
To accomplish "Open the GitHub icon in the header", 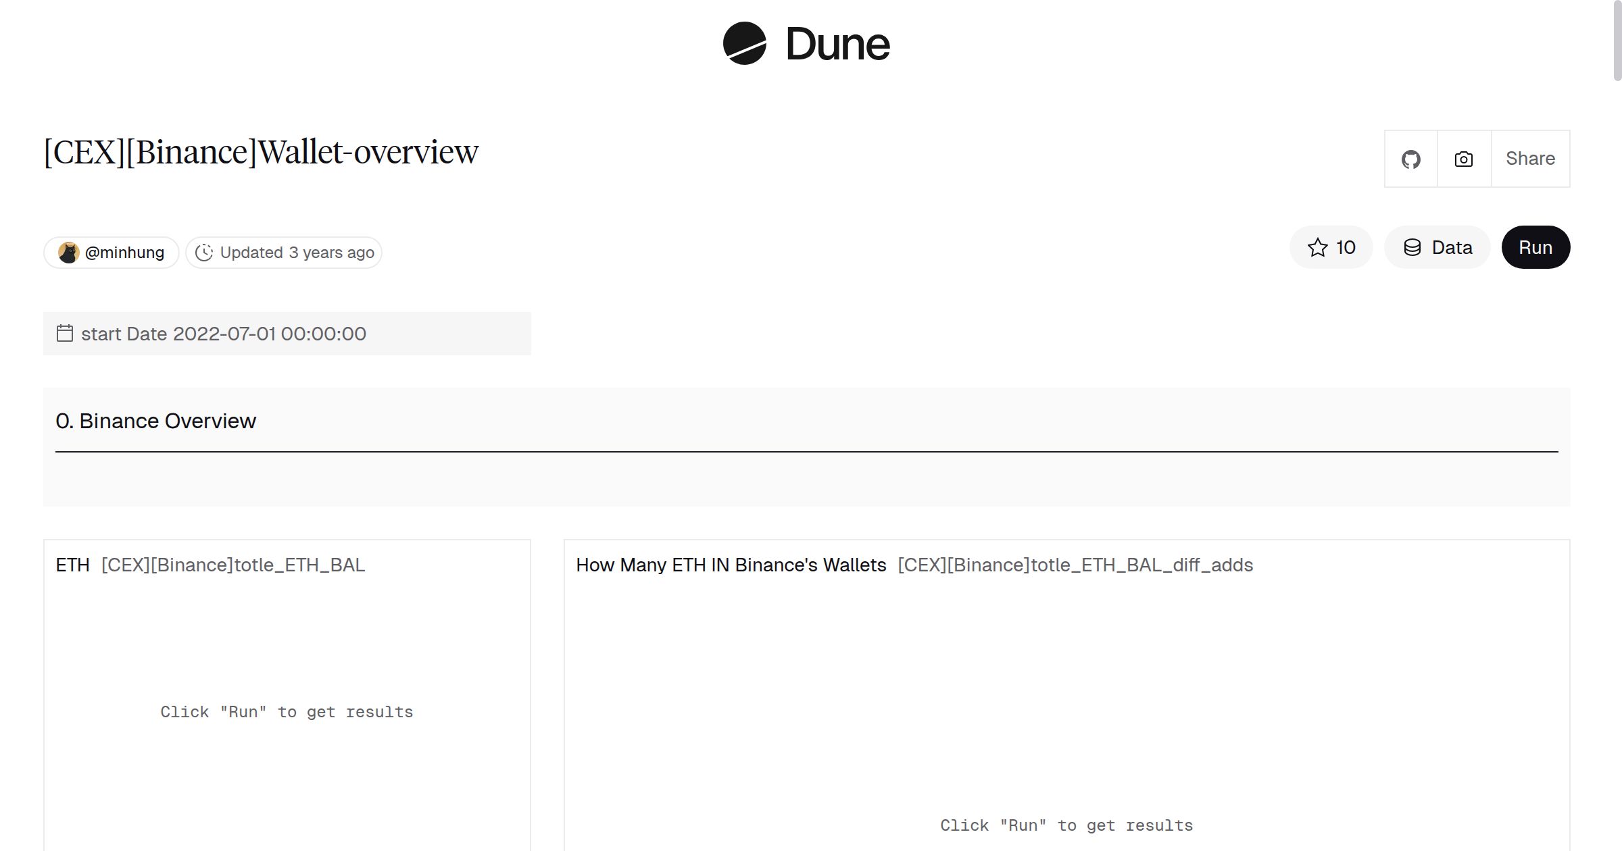I will tap(1411, 159).
